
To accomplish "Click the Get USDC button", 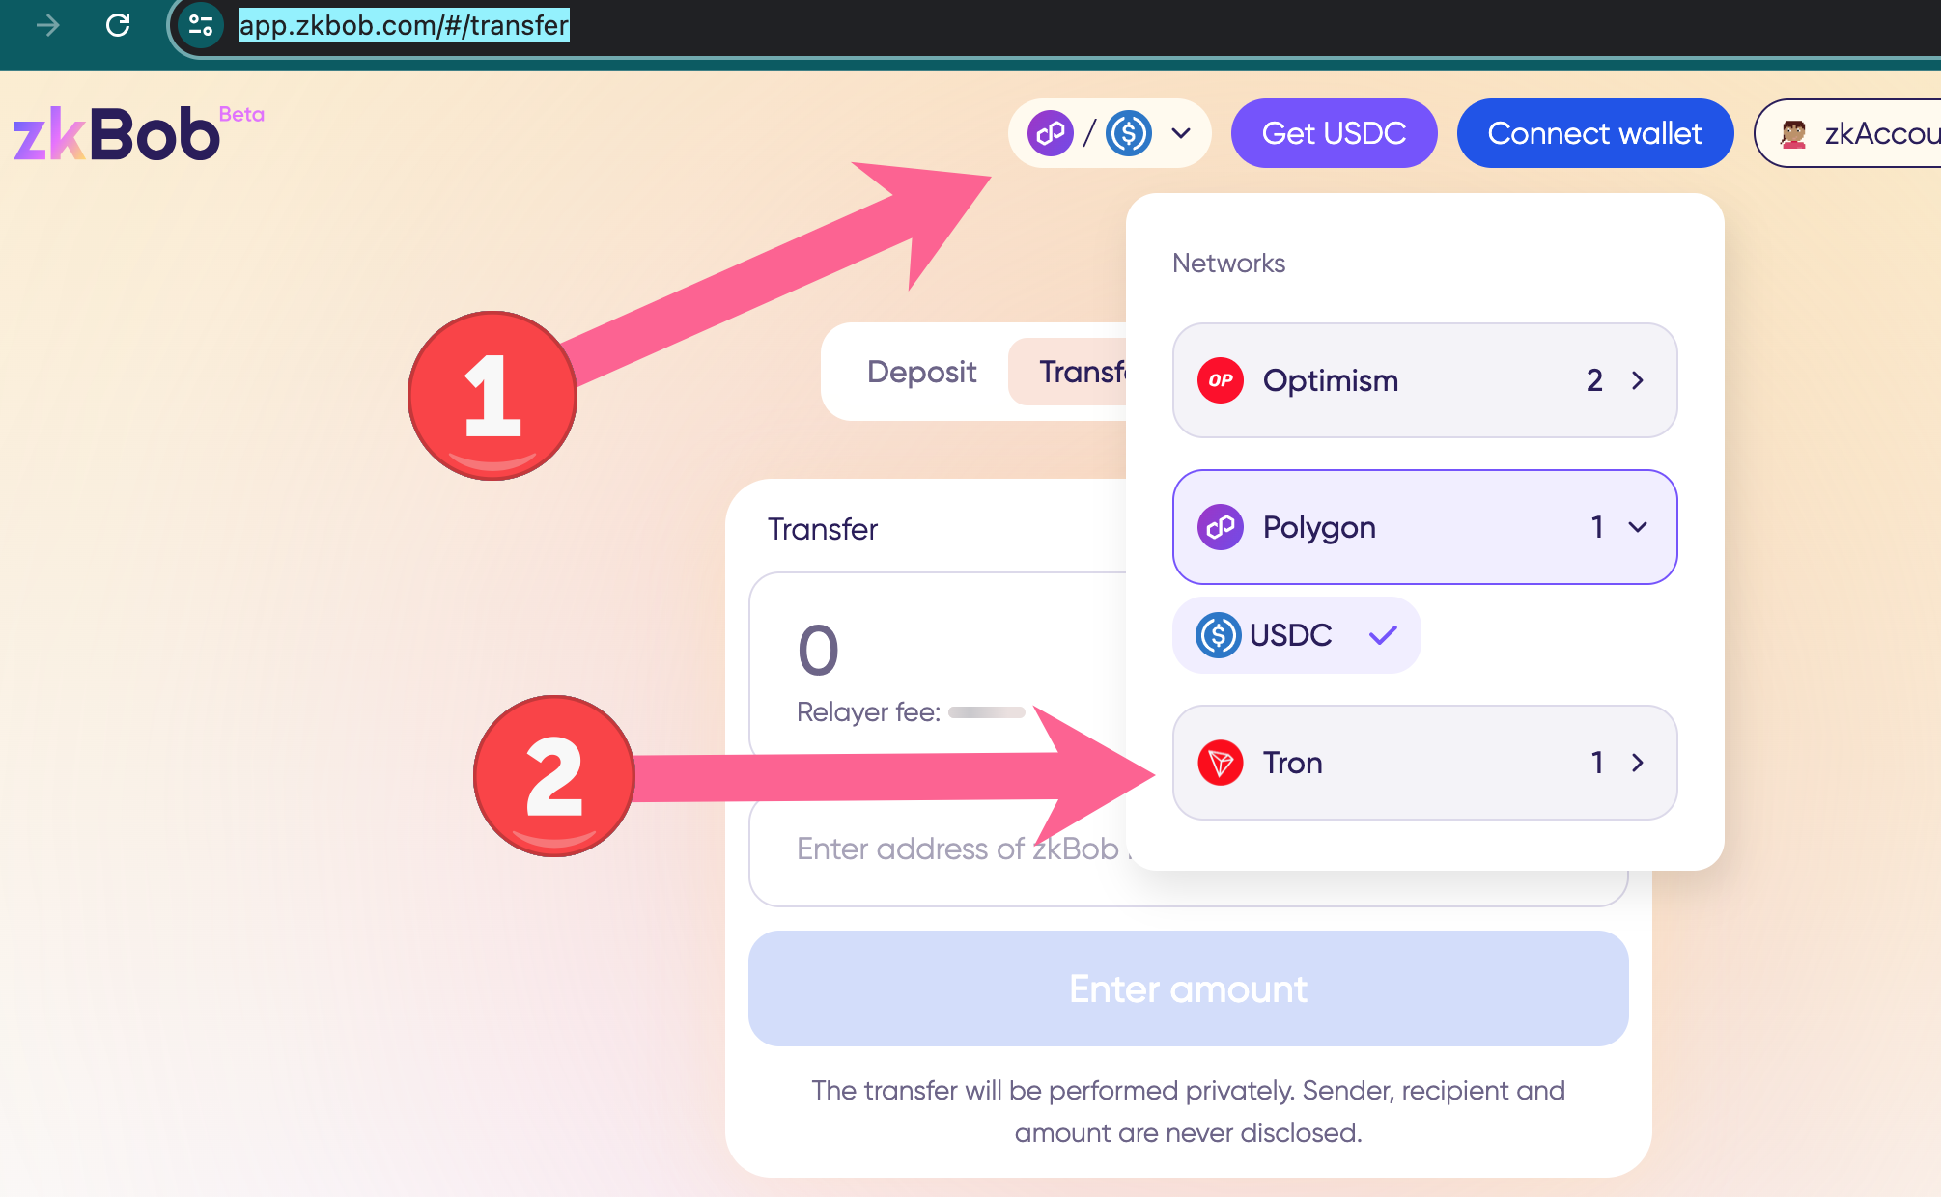I will [1334, 133].
